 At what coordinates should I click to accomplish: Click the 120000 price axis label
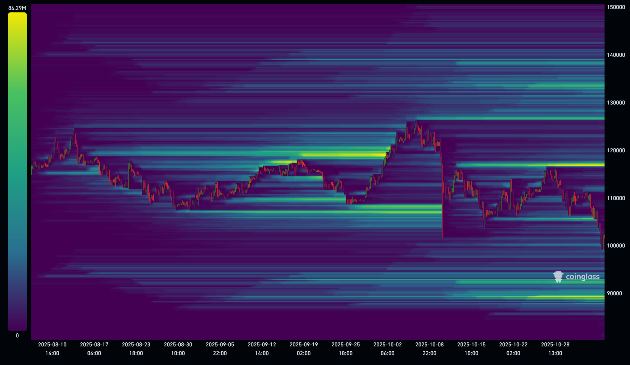tap(616, 150)
